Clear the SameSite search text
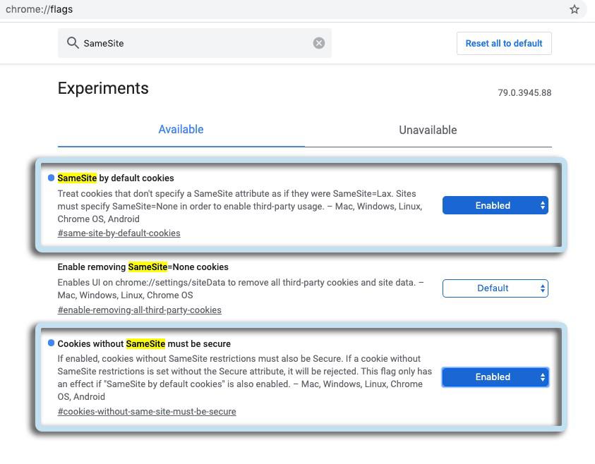 coord(319,43)
